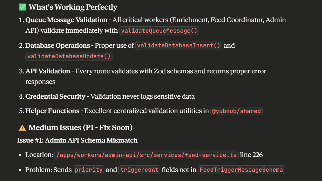Select the "Issue #1: Admin API Schema Mismatch" title
Viewport: 322px width, 181px height.
point(77,140)
